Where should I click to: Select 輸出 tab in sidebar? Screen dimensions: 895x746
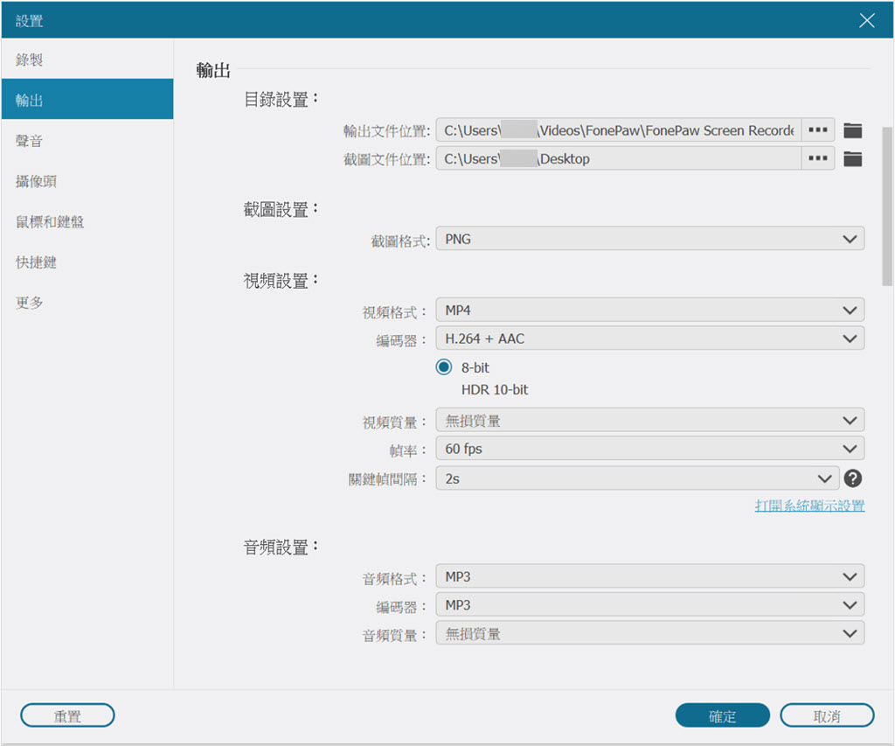[87, 100]
